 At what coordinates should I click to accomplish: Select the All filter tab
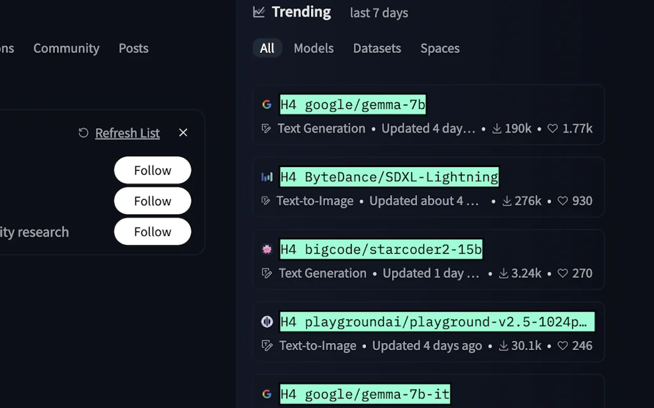(x=267, y=48)
